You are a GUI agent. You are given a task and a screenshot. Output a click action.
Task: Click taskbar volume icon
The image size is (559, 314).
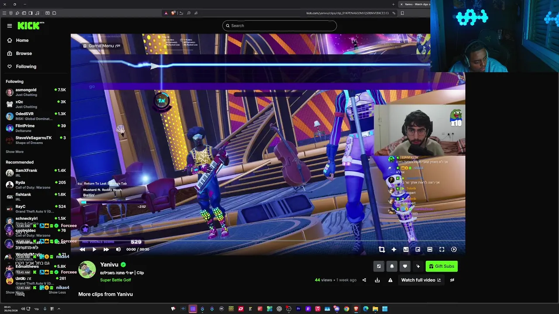[23, 309]
